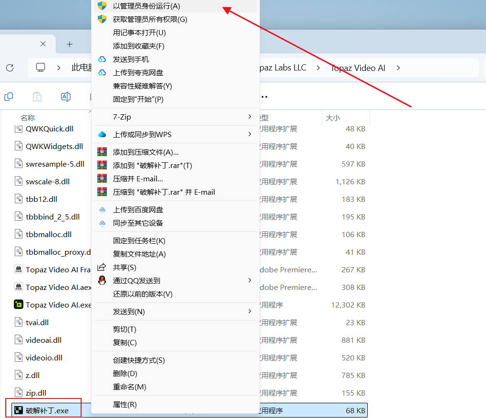Viewport: 486px width, 418px height.
Task: Choose 删除(D) from context menu
Action: pyautogui.click(x=175, y=373)
